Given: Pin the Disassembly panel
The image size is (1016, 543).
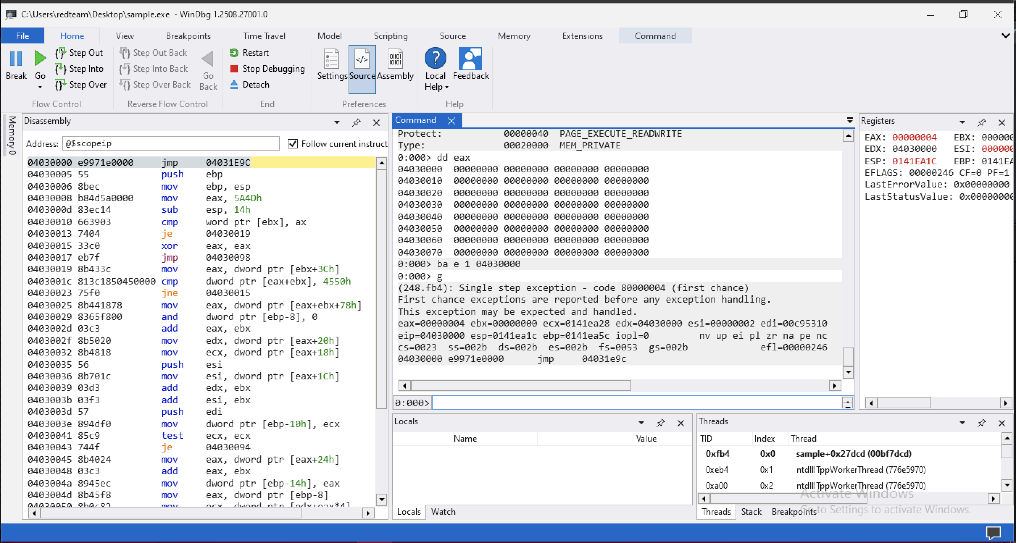Looking at the screenshot, I should coord(356,122).
